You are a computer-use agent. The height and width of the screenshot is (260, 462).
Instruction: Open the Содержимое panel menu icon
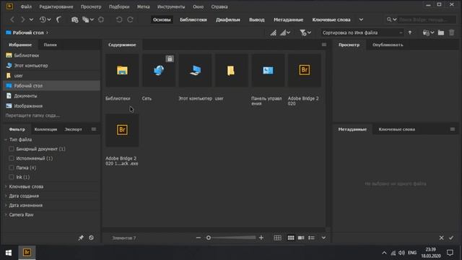click(x=324, y=45)
